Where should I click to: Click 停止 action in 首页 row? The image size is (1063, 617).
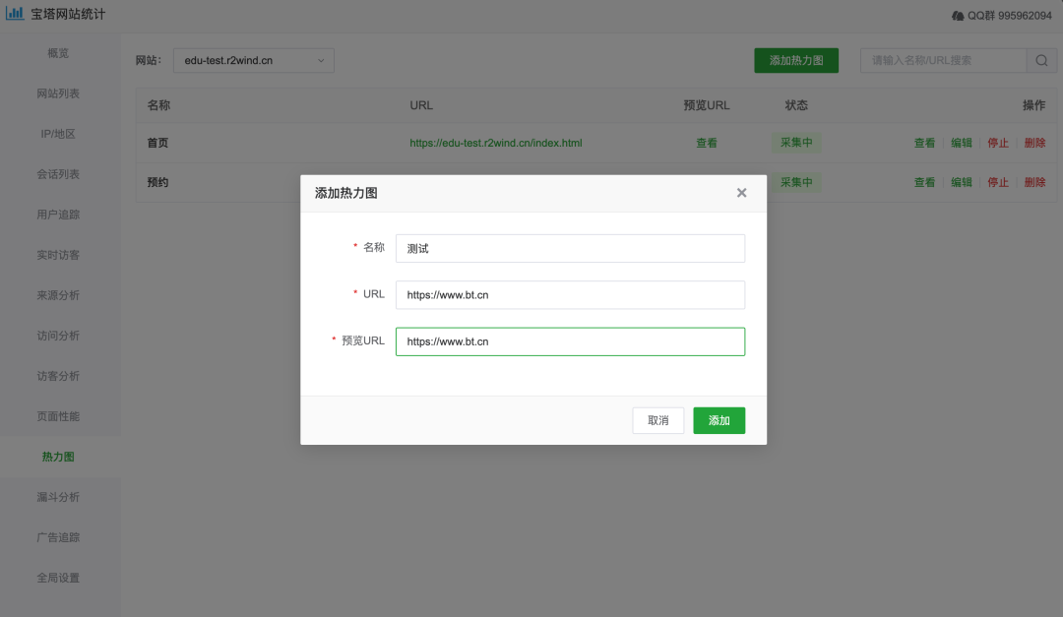click(997, 143)
